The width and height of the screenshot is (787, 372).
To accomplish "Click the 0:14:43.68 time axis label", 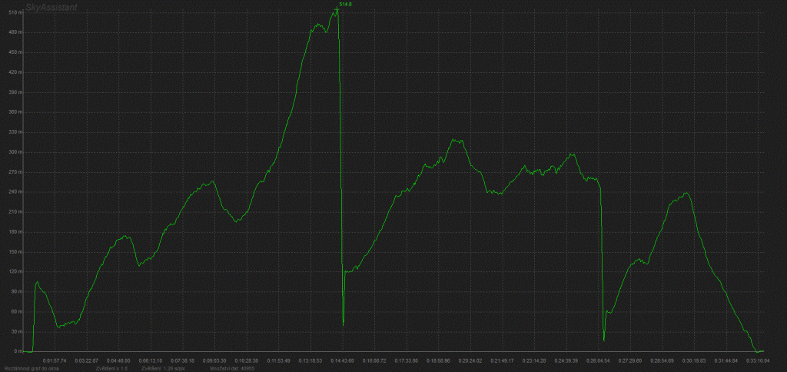I will pos(342,360).
